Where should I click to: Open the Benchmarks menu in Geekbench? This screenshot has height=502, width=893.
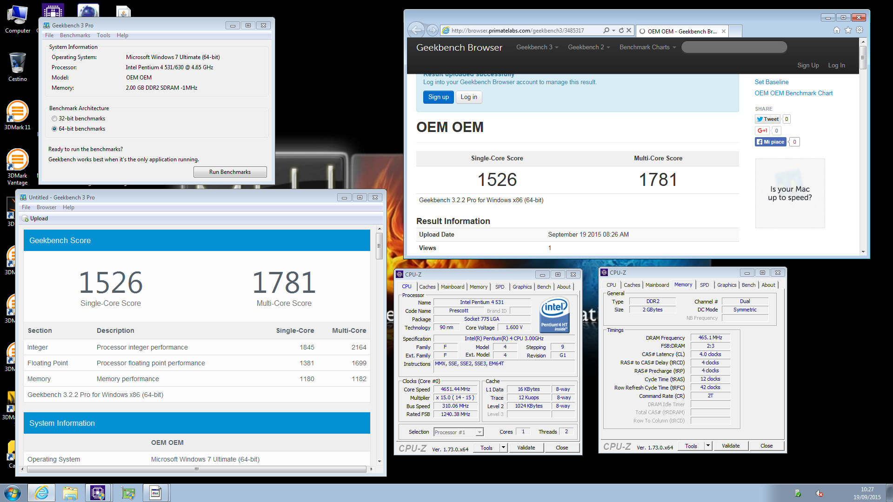coord(75,35)
